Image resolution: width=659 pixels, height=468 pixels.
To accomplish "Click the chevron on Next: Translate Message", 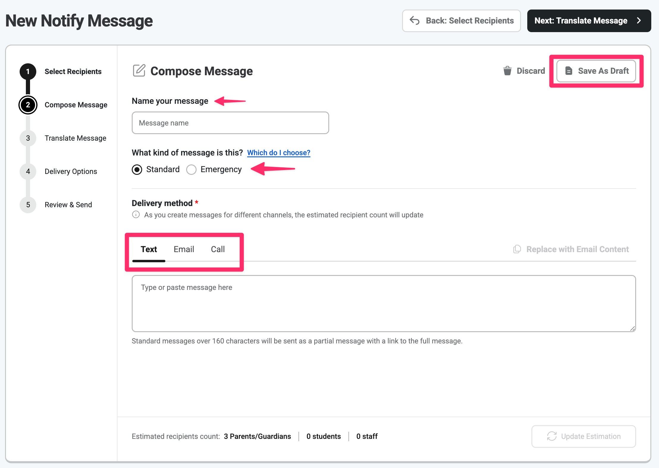I will pos(639,21).
